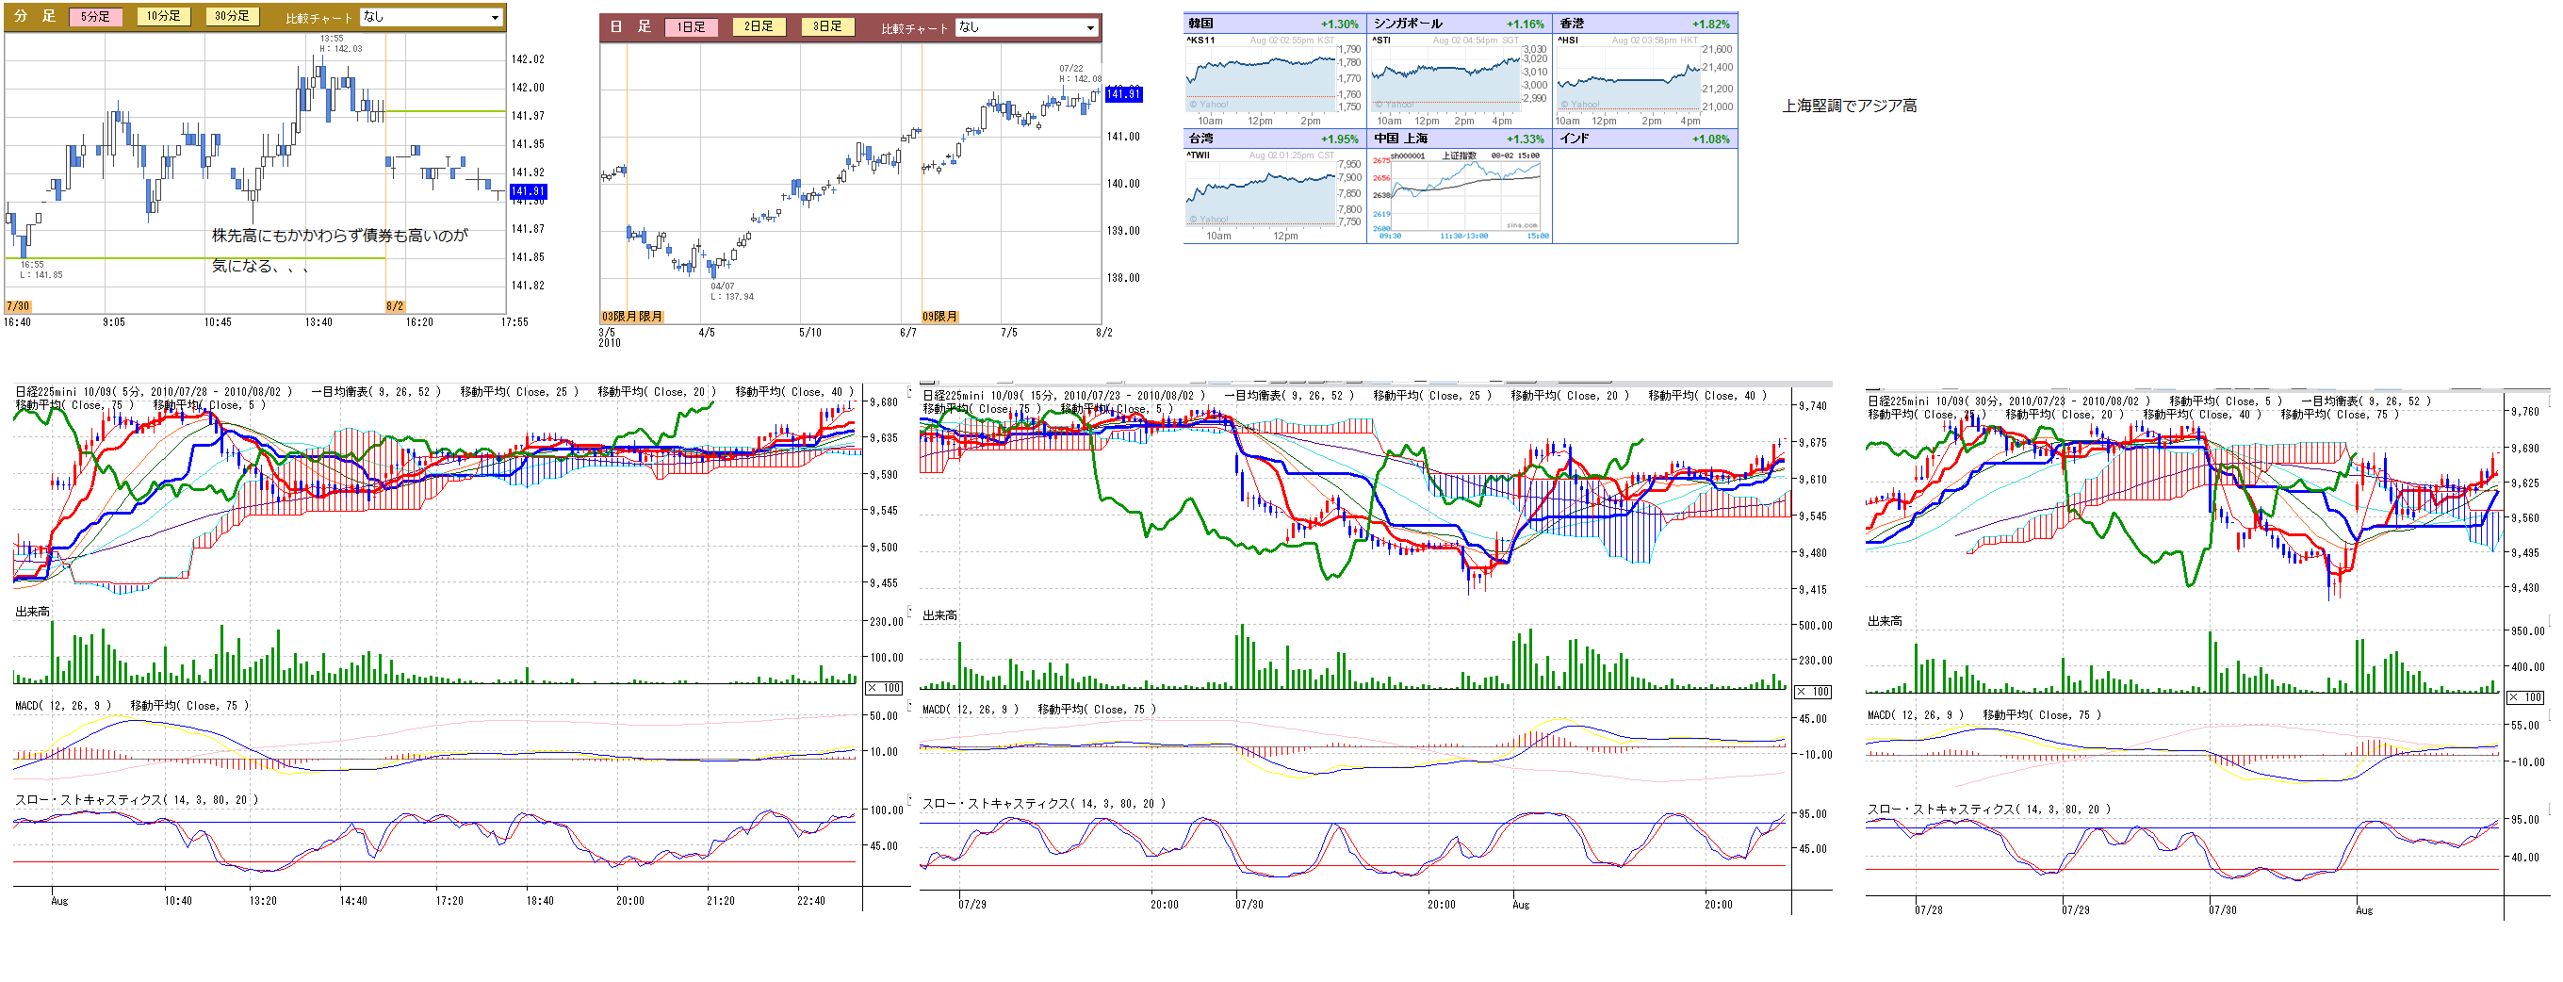Switch daily chart to 3日足
2563x982 pixels.
(x=826, y=27)
